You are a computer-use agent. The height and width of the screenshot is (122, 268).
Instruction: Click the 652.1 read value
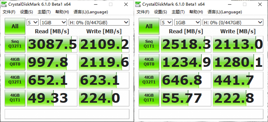52,80
